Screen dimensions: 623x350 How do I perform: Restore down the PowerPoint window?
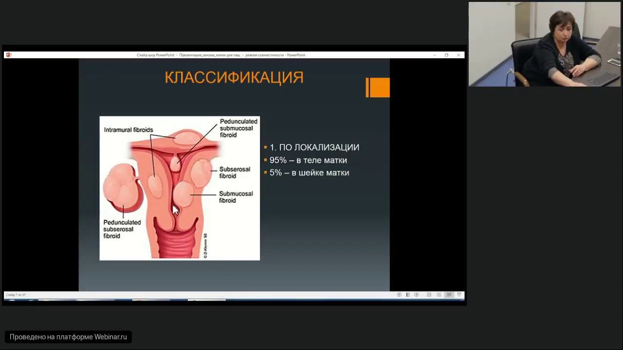(x=446, y=55)
